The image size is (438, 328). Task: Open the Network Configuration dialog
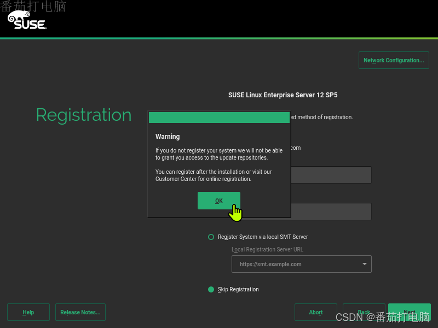(393, 60)
